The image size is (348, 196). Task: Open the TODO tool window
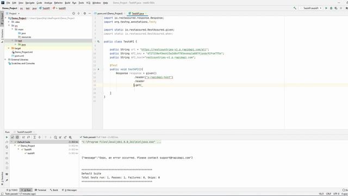coord(12,190)
